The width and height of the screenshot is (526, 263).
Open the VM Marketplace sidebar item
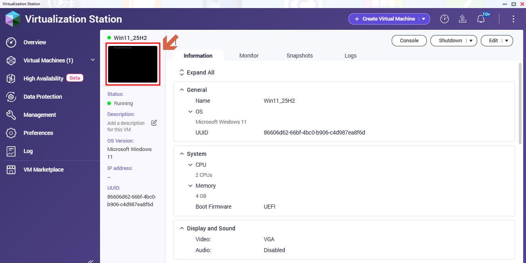click(43, 170)
